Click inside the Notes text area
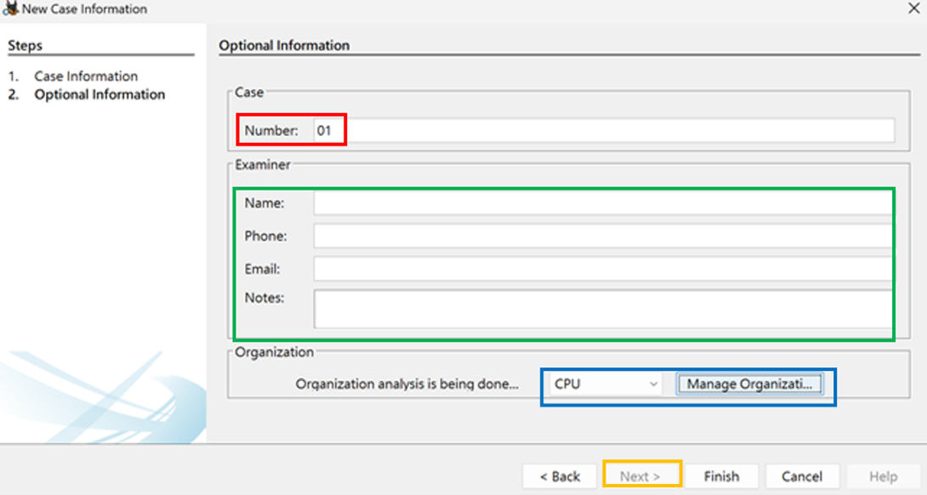 (x=603, y=309)
